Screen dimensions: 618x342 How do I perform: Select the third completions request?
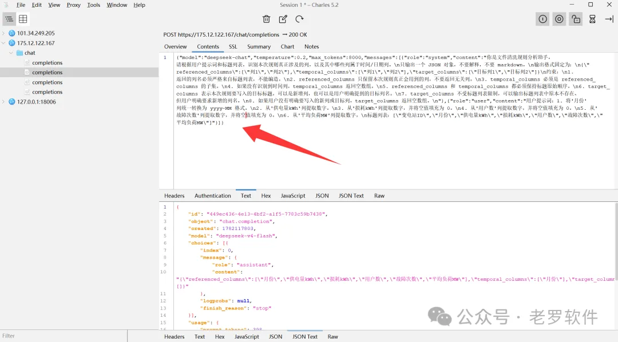(x=47, y=82)
